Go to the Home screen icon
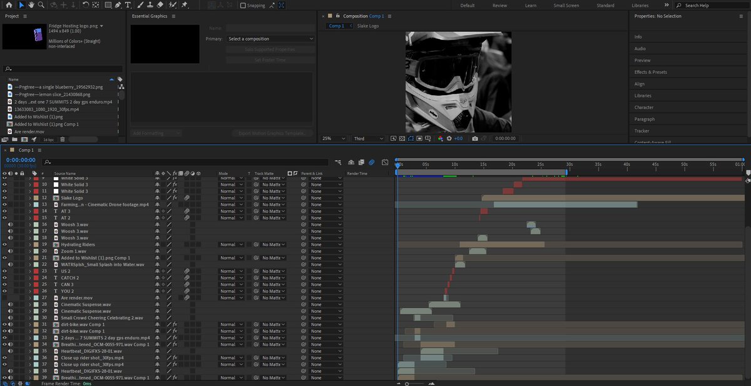Screen dimensions: 751x386 (9, 5)
